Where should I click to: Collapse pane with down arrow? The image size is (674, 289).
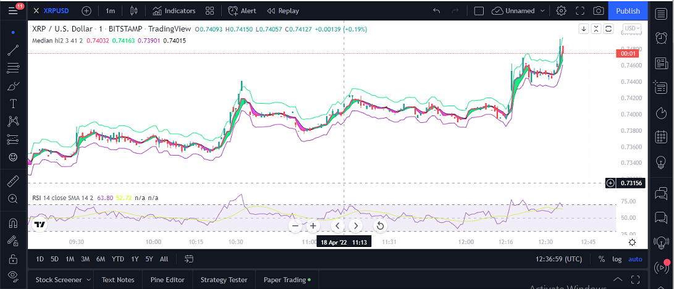(584, 29)
